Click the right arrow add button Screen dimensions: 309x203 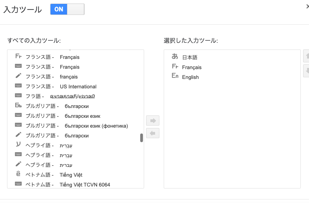(153, 121)
